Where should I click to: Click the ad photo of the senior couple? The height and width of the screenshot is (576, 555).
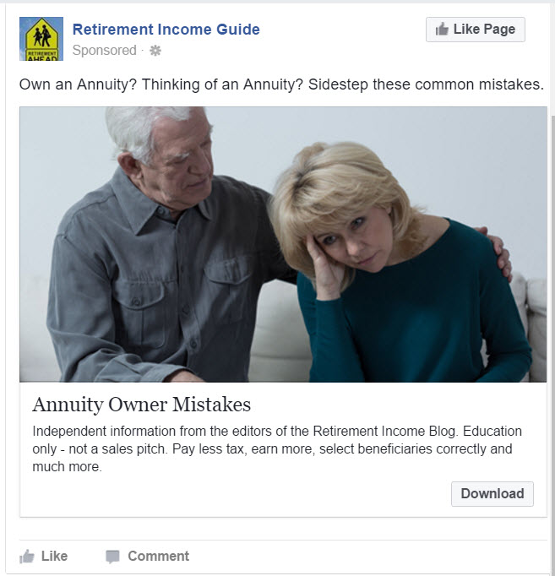point(283,244)
